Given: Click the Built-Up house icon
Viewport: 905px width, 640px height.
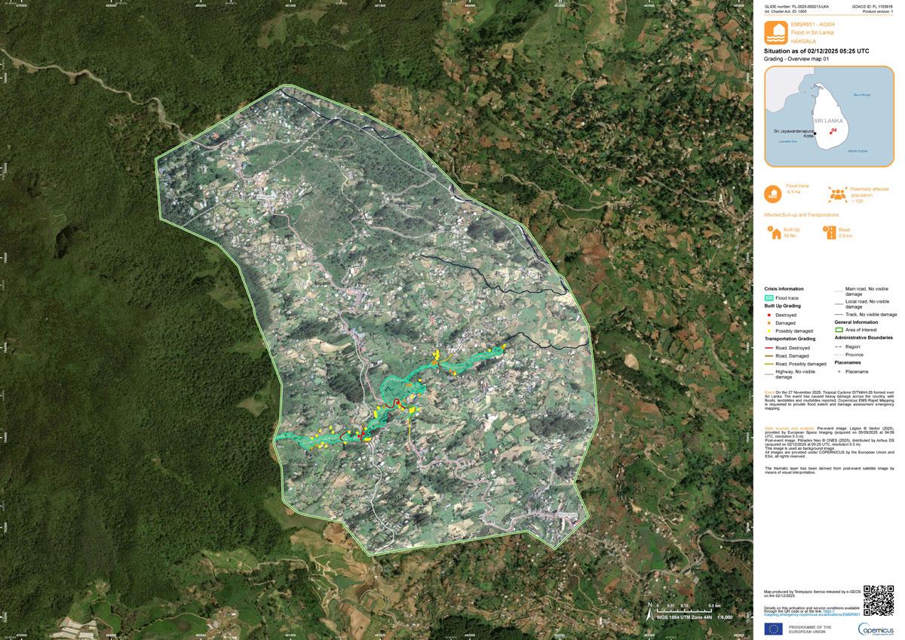Looking at the screenshot, I should coord(773,232).
